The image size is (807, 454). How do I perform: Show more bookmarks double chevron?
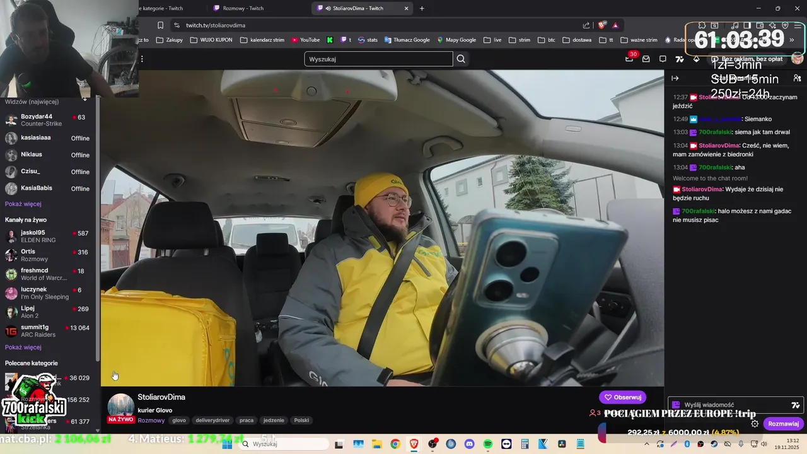(791, 40)
